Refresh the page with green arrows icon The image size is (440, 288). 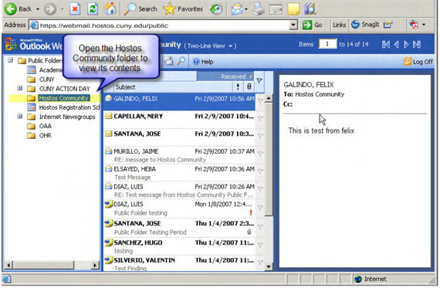coord(93,9)
